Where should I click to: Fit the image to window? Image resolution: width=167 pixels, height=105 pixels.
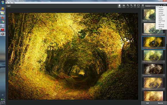pos(135,6)
